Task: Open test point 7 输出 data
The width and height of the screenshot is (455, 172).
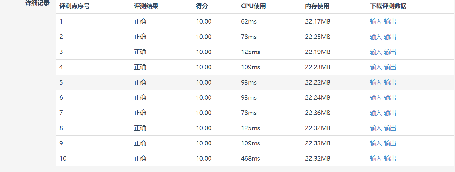Action: pos(390,113)
